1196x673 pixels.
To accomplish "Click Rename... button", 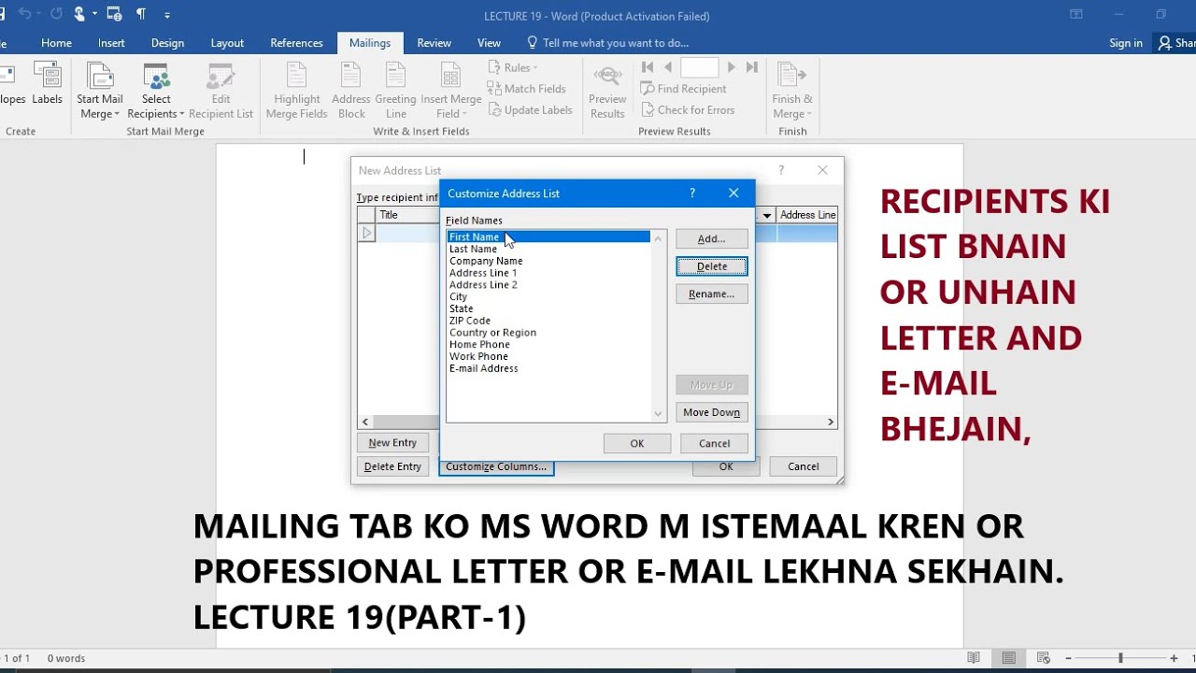I will tap(711, 294).
